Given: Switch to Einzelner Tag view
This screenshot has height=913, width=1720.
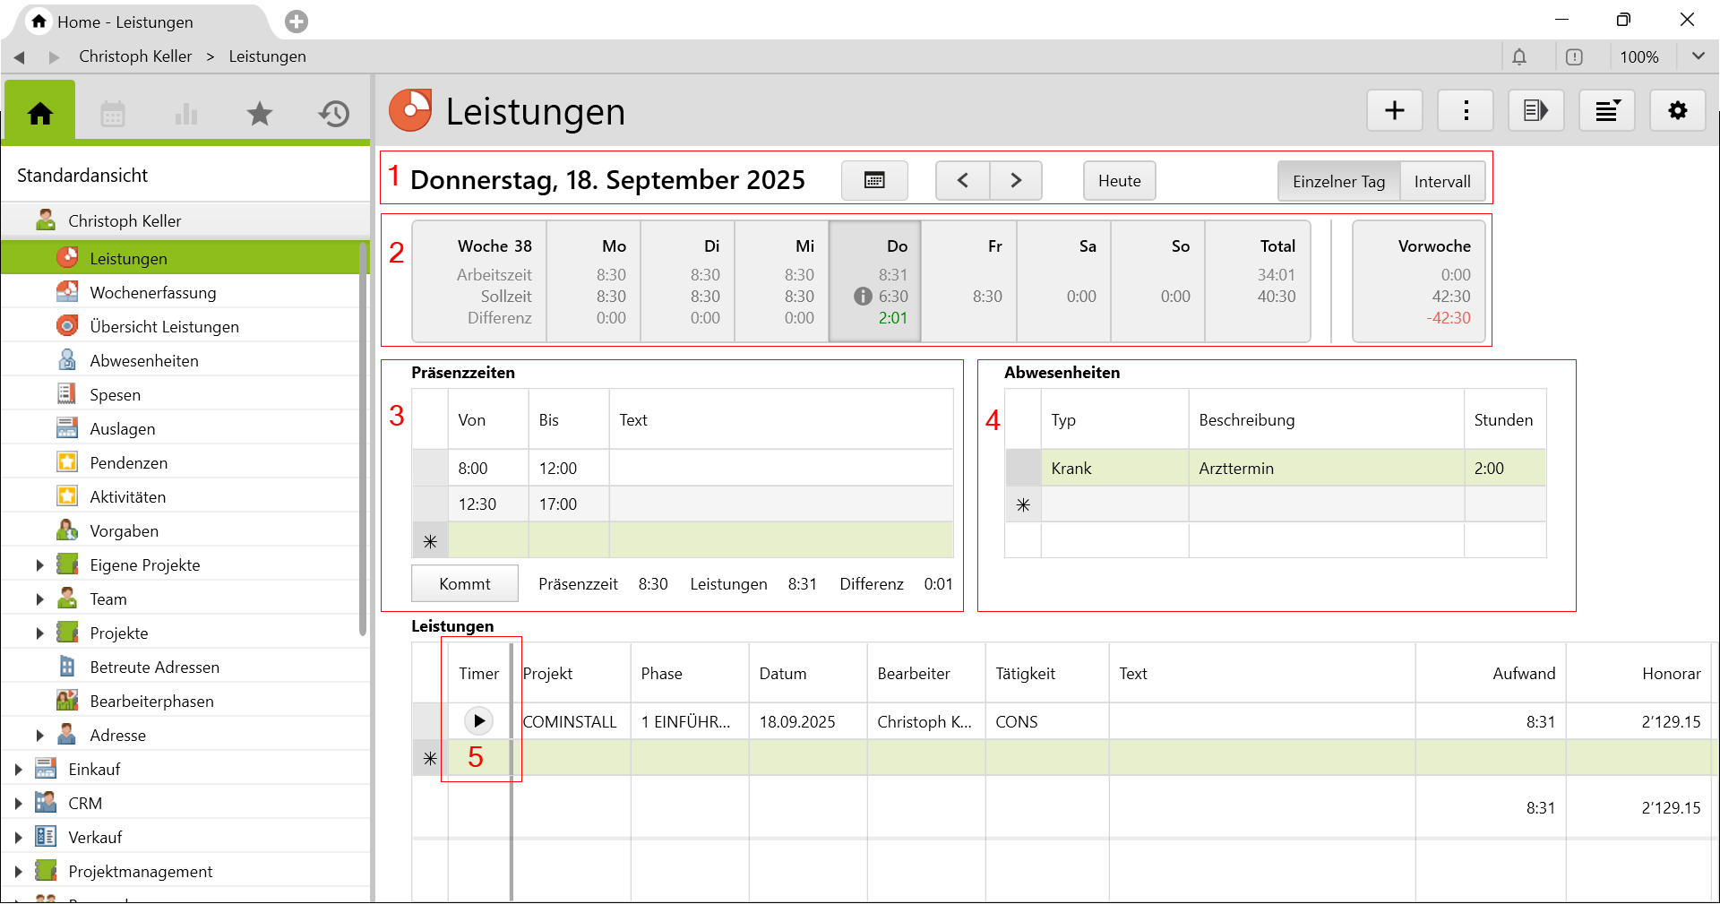Looking at the screenshot, I should [x=1338, y=182].
